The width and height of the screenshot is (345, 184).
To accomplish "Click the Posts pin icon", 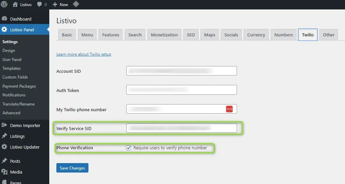I will pos(4,161).
